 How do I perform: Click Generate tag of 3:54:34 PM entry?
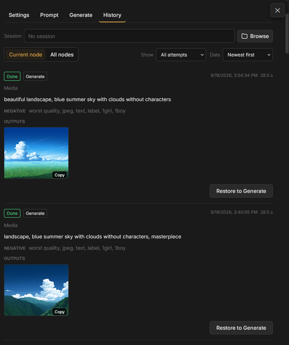(x=35, y=76)
